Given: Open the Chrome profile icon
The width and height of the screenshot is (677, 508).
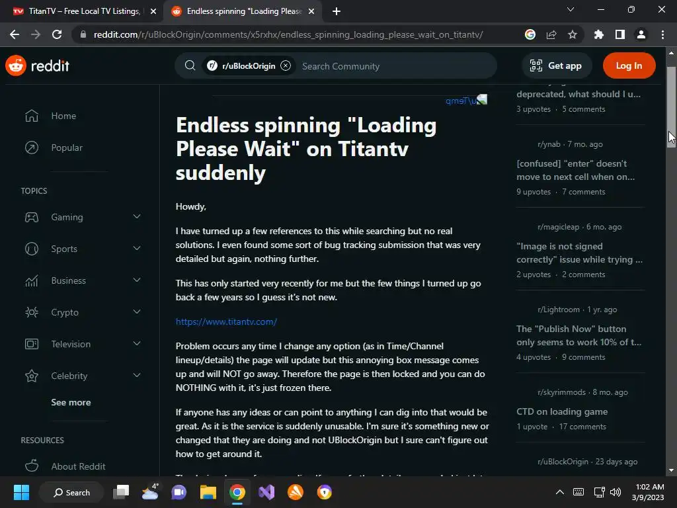Looking at the screenshot, I should [641, 34].
